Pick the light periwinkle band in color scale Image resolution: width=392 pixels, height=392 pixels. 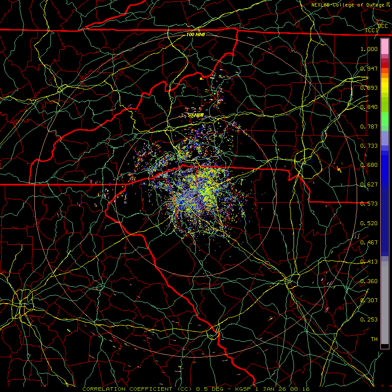click(x=385, y=138)
